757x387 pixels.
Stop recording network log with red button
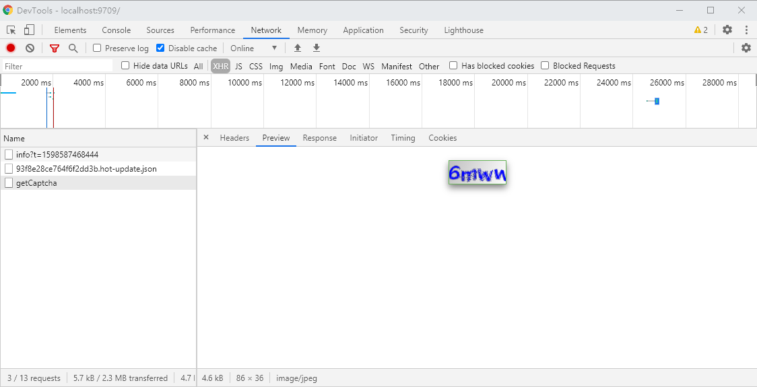tap(11, 48)
